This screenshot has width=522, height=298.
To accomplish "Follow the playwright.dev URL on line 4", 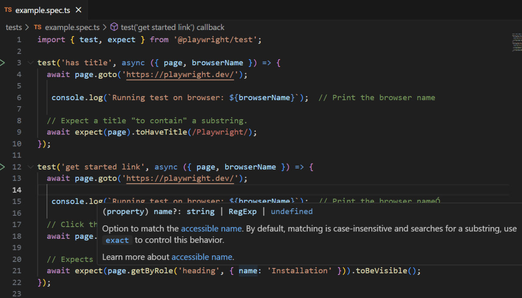I will point(182,74).
